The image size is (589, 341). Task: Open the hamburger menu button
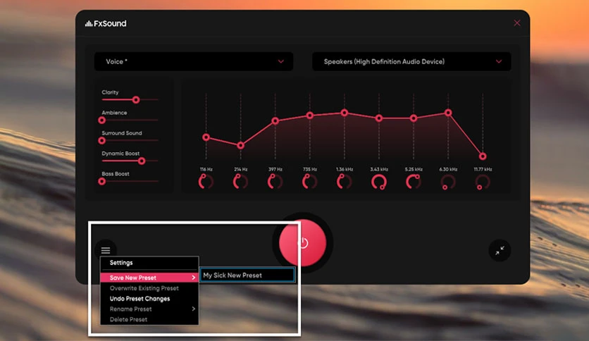pyautogui.click(x=106, y=250)
